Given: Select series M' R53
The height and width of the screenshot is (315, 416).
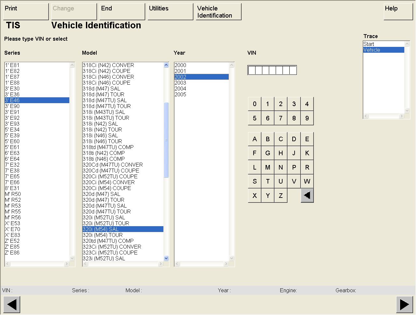Looking at the screenshot, I should [x=37, y=206].
